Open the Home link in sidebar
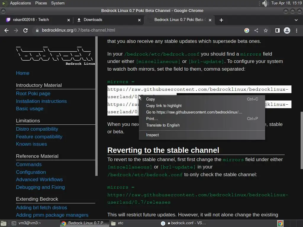 [x=22, y=73]
